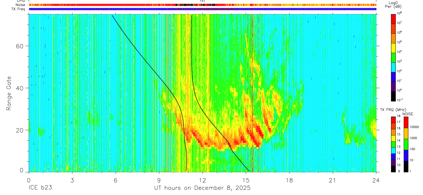Click the 'TX Freq' strip label at top left

tap(19, 9)
